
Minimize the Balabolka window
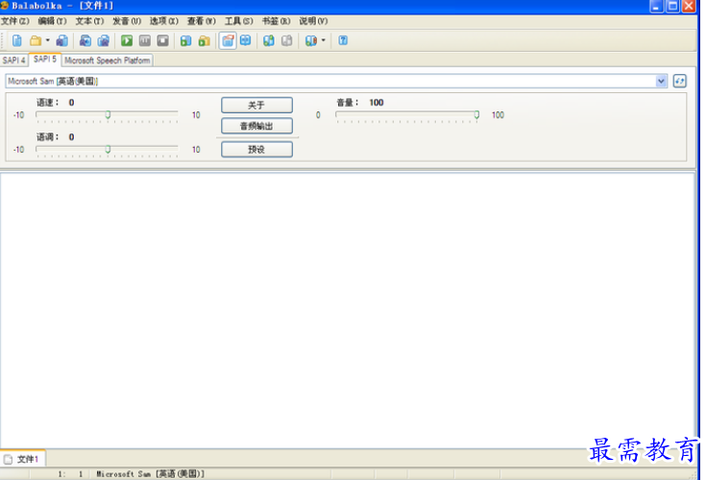point(656,7)
